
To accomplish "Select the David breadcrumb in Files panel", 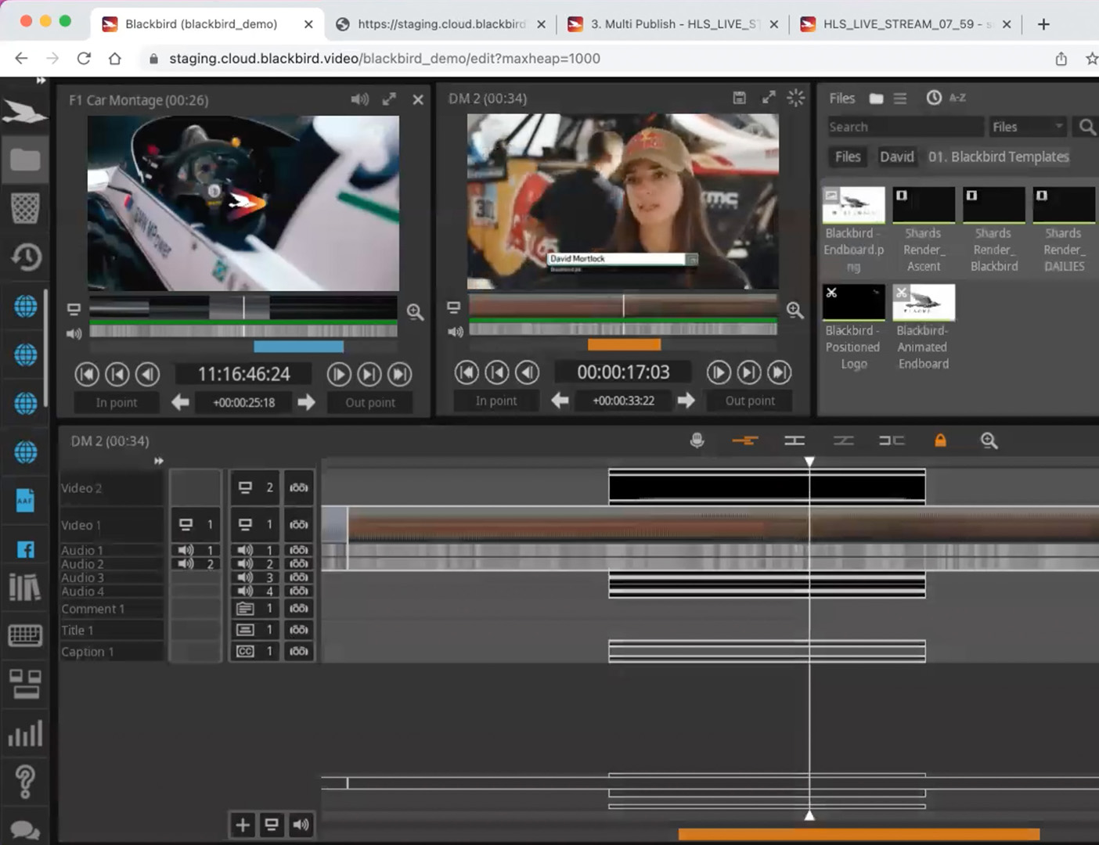I will 896,156.
